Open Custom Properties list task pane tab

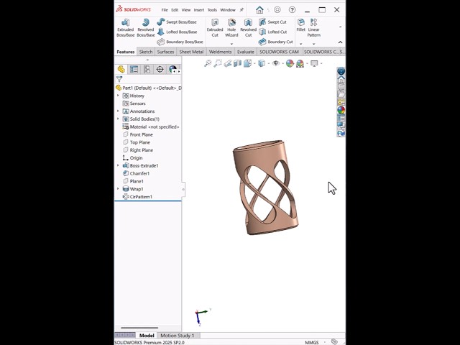tap(341, 118)
